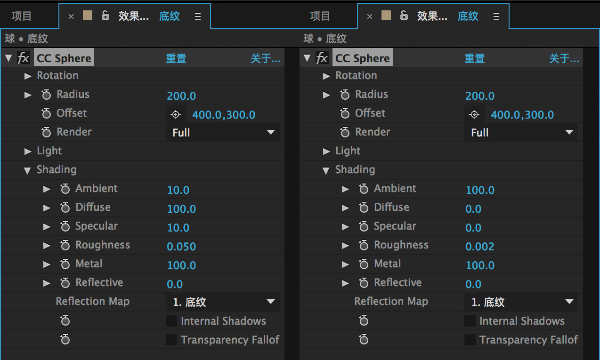Click the Roughness stopwatch in right panel
The width and height of the screenshot is (600, 360).
364,246
